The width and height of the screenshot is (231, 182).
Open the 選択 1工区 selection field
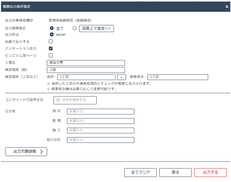(x=86, y=77)
